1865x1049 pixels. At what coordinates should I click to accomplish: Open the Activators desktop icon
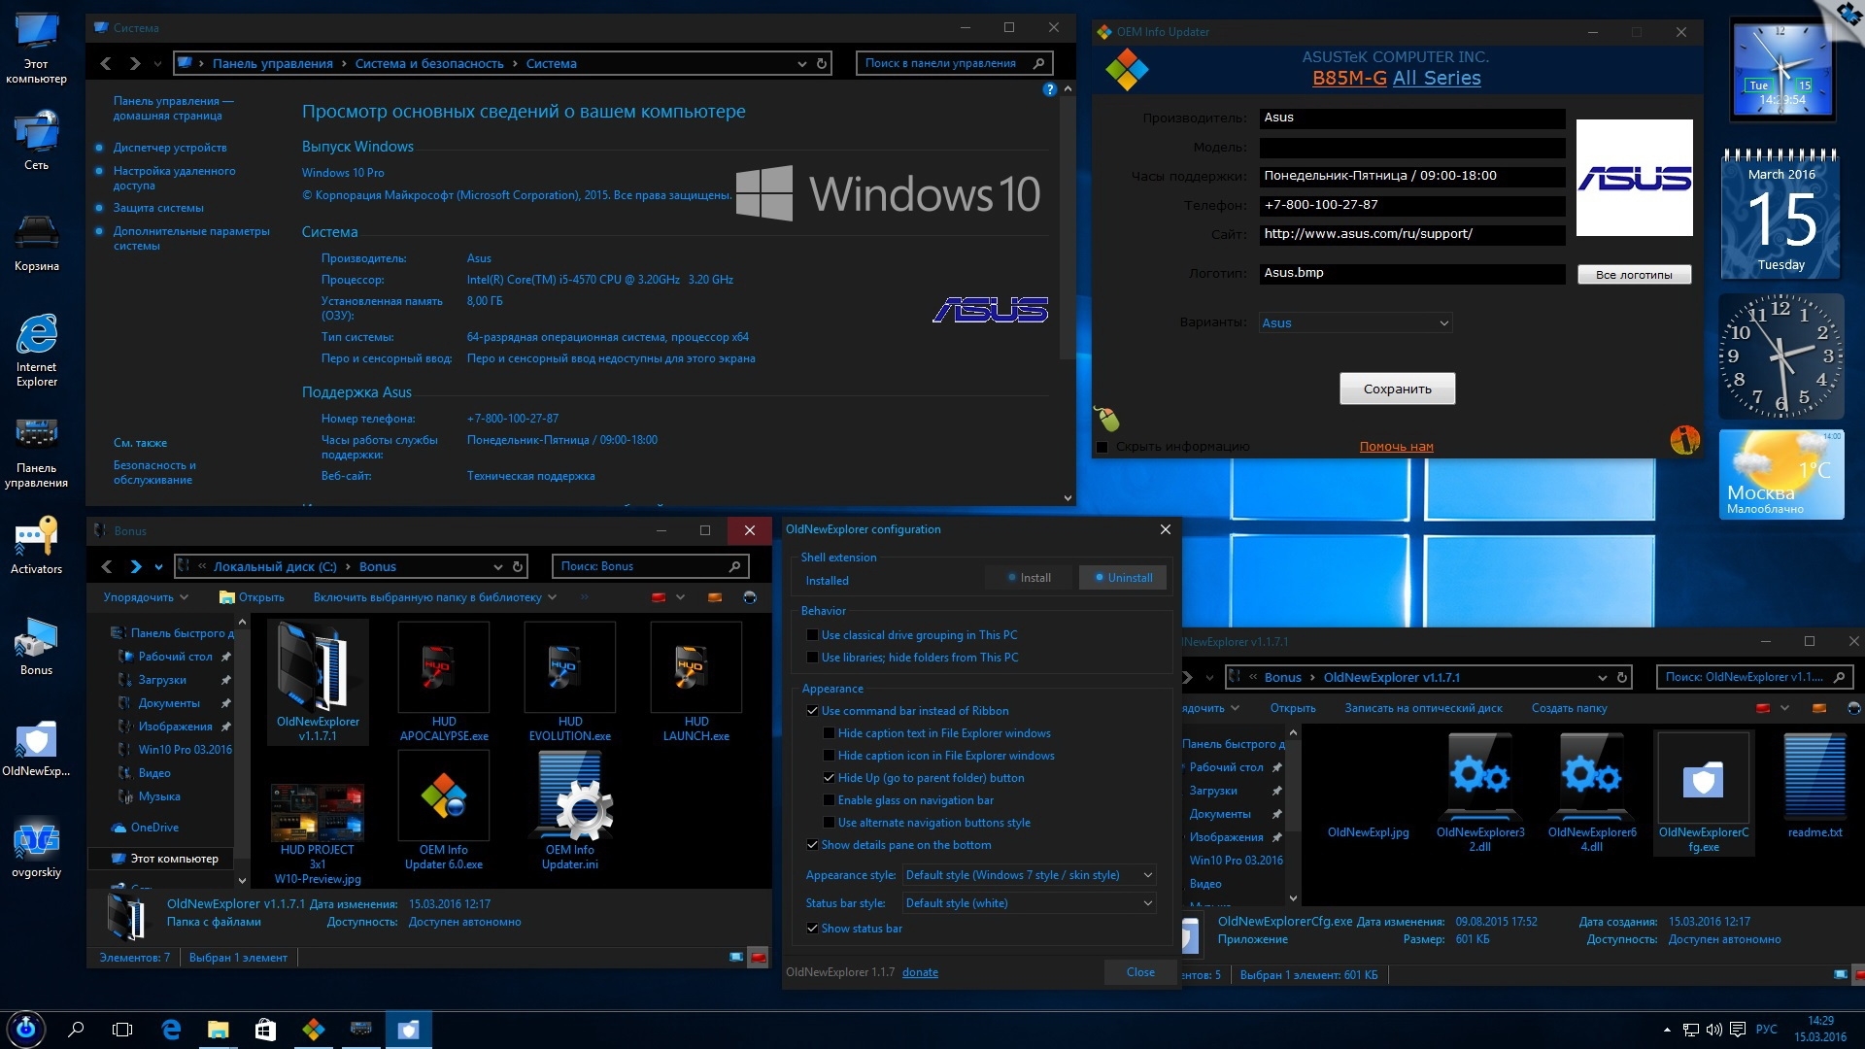pos(36,546)
